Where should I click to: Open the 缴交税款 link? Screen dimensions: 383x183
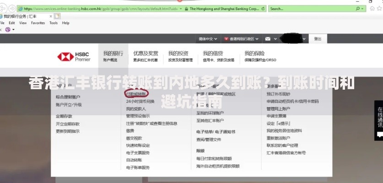point(134,138)
